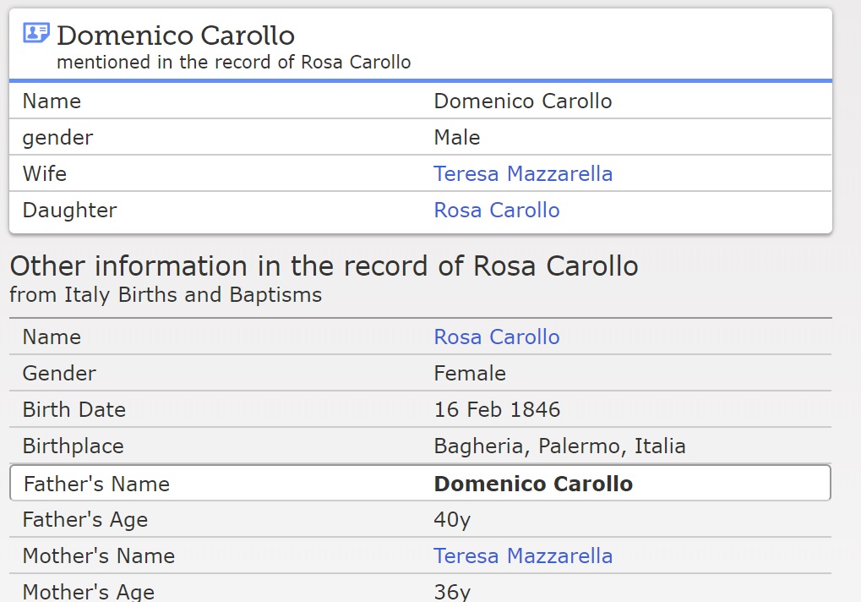Click the person record icon beside Domenico Carollo
Image resolution: width=861 pixels, height=602 pixels.
pyautogui.click(x=35, y=34)
